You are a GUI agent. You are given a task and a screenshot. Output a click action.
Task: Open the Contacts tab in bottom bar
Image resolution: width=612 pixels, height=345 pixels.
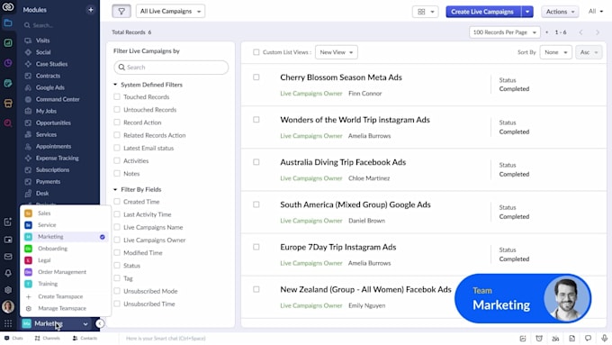click(x=85, y=339)
